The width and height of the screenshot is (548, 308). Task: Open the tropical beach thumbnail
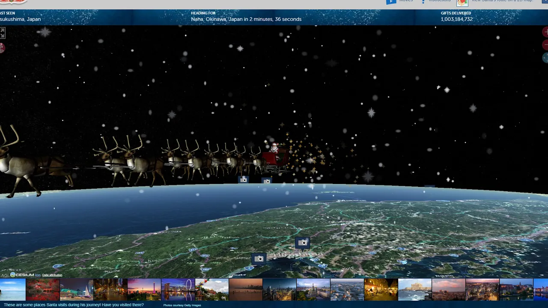tap(12, 290)
